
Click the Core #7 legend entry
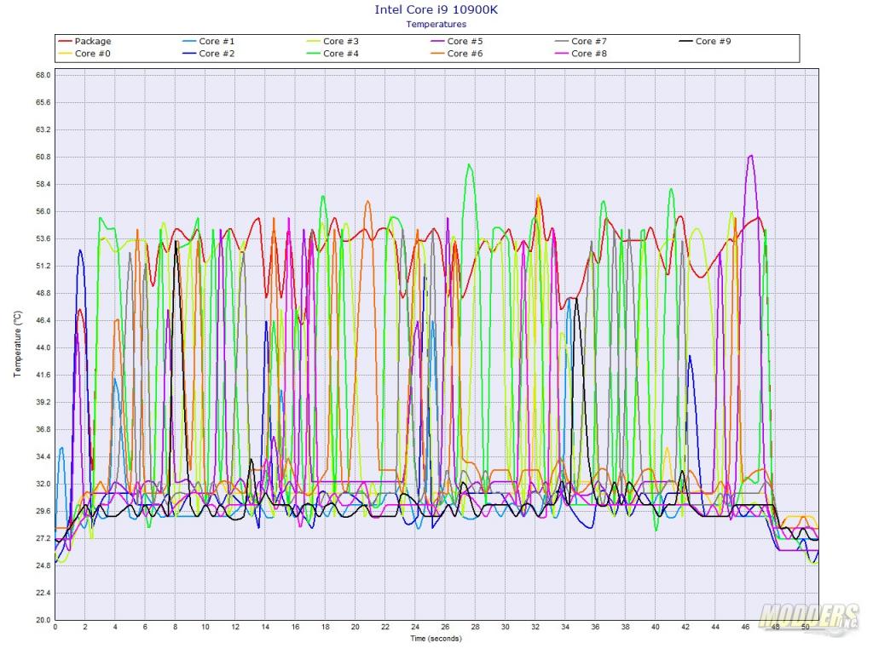click(x=581, y=41)
